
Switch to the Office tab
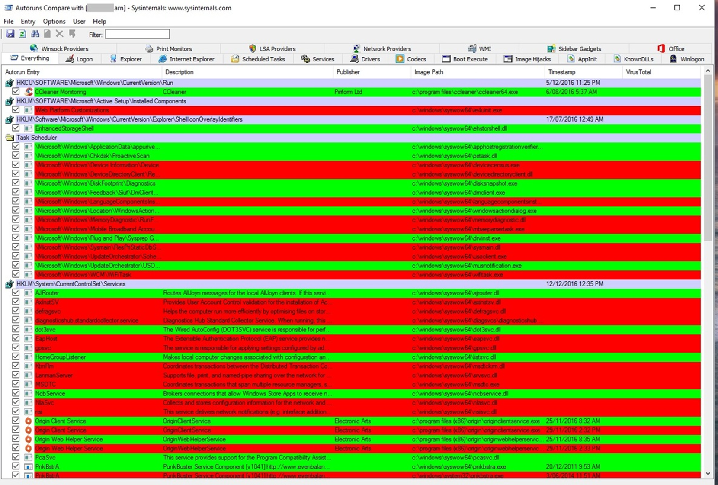click(670, 48)
